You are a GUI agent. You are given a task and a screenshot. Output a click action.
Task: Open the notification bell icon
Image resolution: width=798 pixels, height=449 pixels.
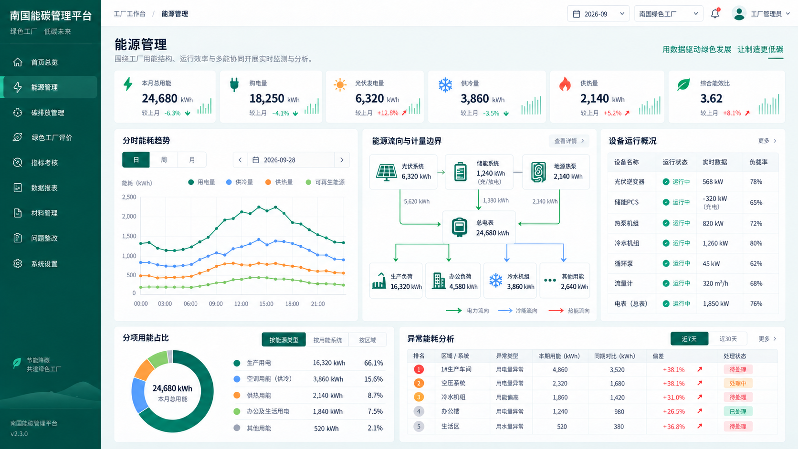pyautogui.click(x=715, y=14)
